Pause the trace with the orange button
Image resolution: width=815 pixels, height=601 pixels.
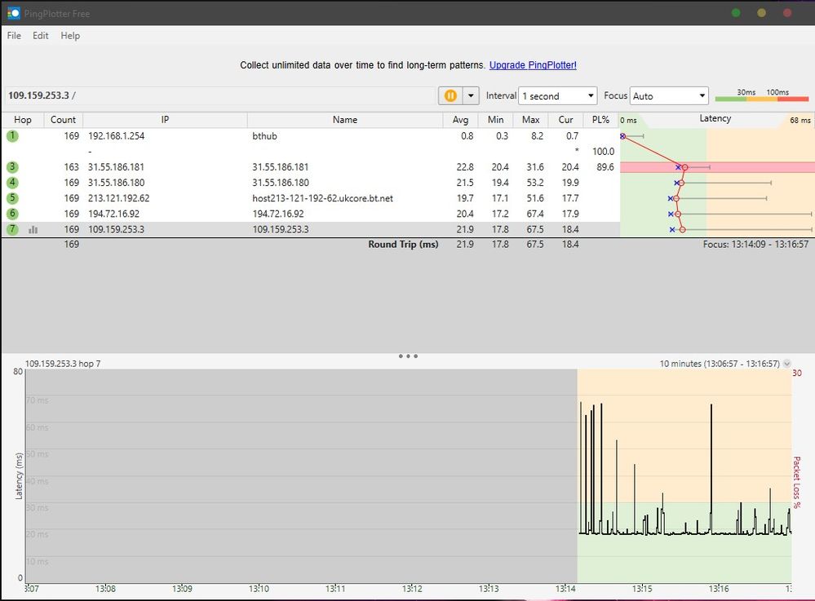(450, 96)
